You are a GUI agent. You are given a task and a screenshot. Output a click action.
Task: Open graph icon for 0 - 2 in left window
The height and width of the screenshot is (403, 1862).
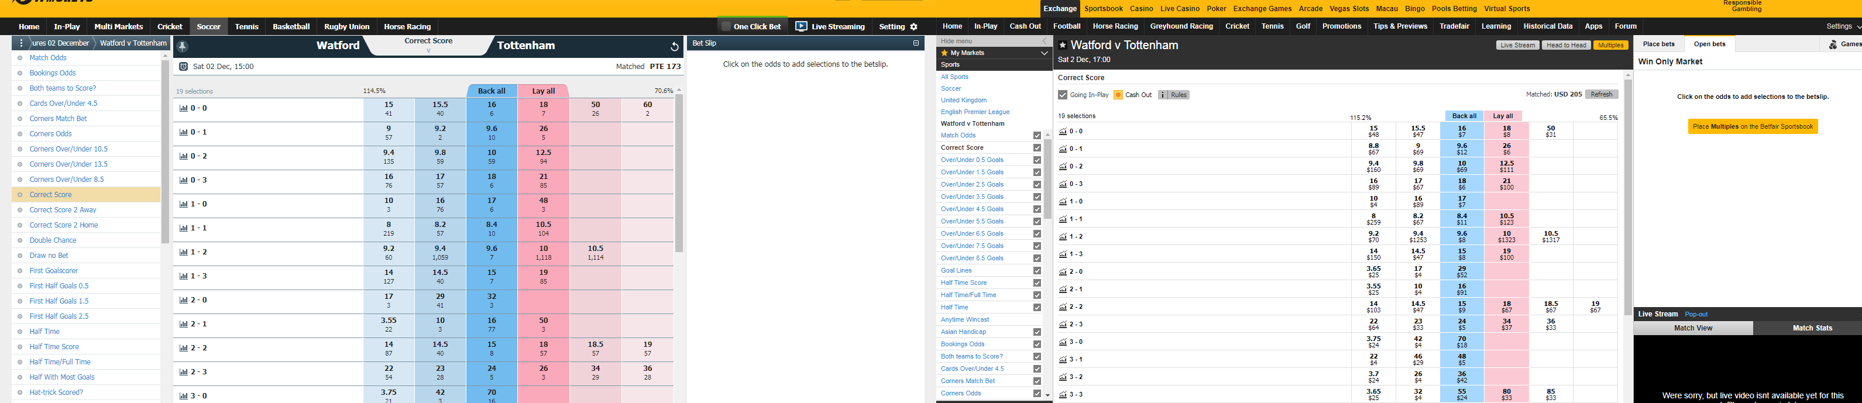click(x=183, y=156)
